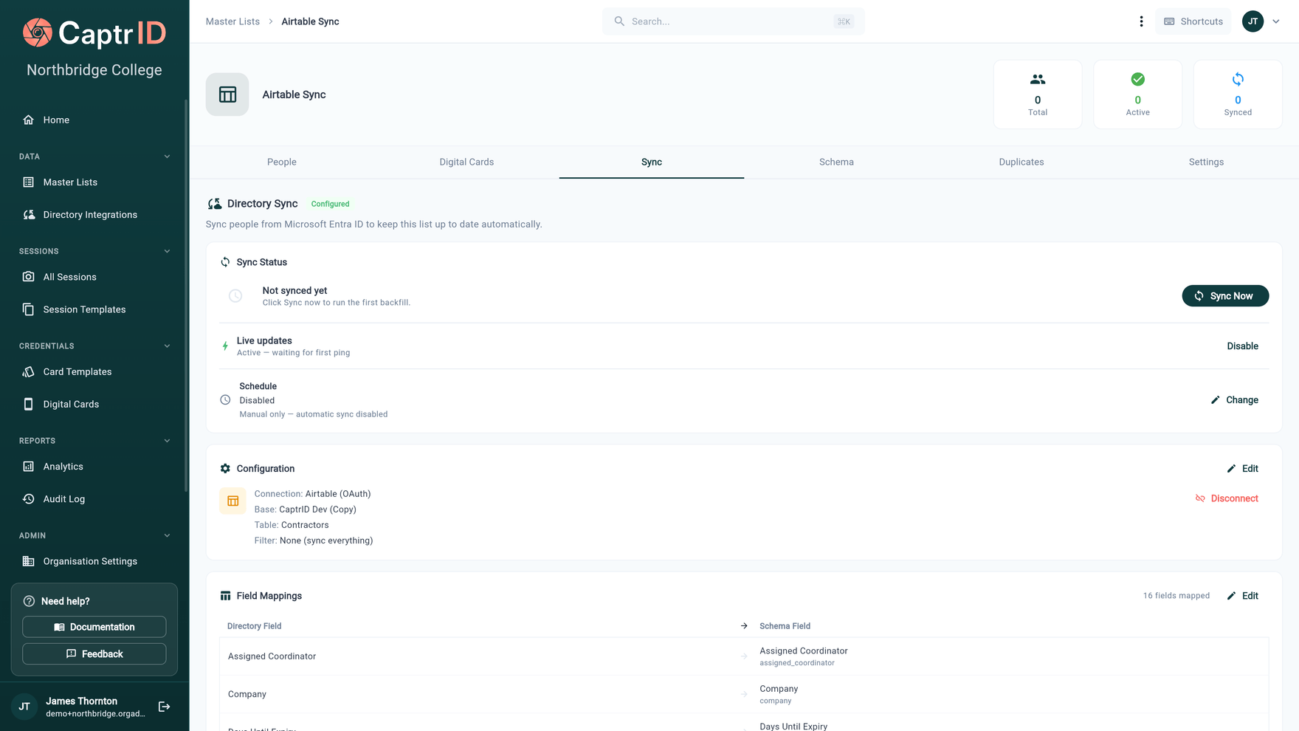Disconnect the Airtable connection
The width and height of the screenshot is (1299, 731).
1227,498
